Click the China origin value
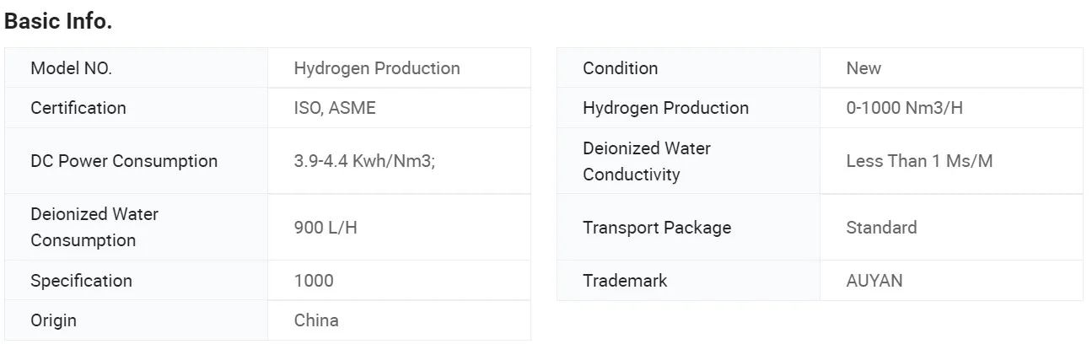 pos(316,320)
